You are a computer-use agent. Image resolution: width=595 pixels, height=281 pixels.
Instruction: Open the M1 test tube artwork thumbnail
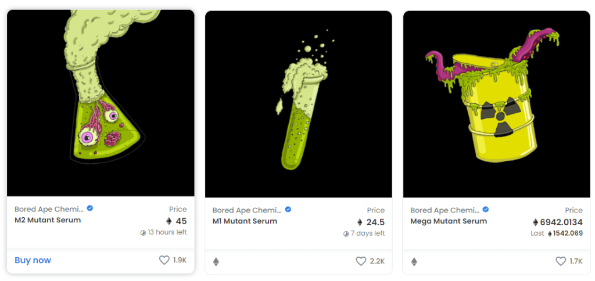(x=299, y=105)
